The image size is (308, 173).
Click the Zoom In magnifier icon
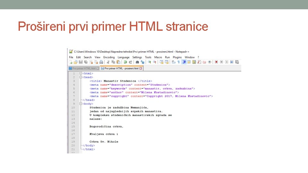[149, 62]
